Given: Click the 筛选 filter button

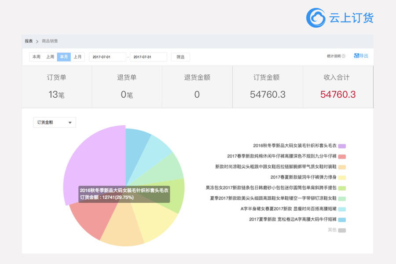Looking at the screenshot, I should pyautogui.click(x=180, y=57).
